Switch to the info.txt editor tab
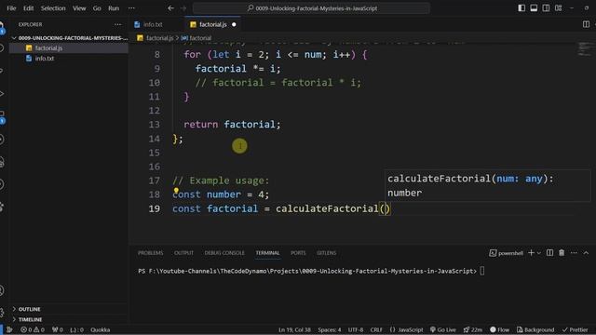The width and height of the screenshot is (596, 335). tap(153, 24)
